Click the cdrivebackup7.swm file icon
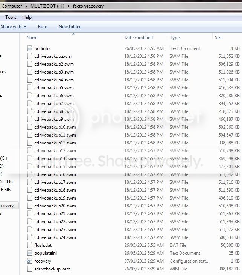This screenshot has height=275, width=242. pos(30,104)
